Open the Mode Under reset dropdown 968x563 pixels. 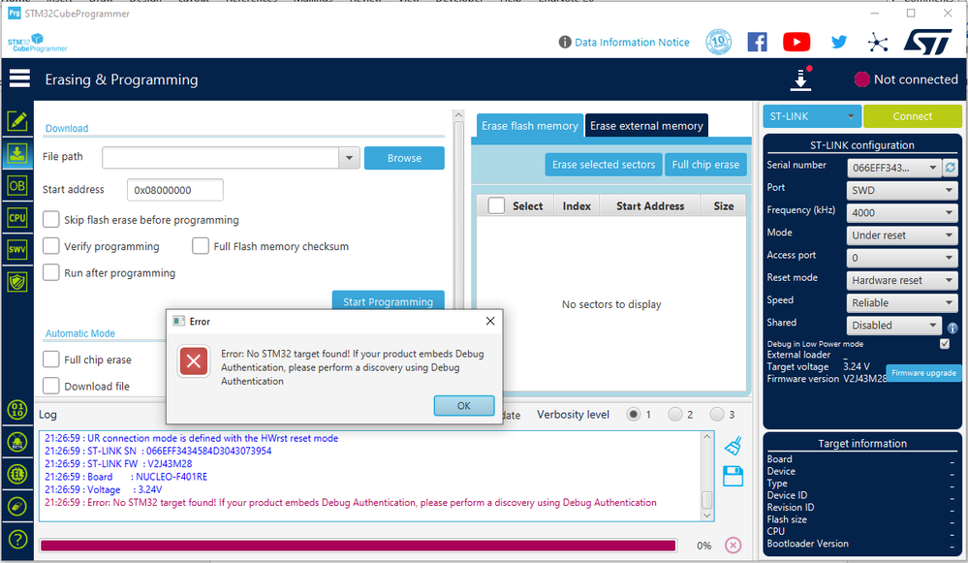click(x=902, y=235)
